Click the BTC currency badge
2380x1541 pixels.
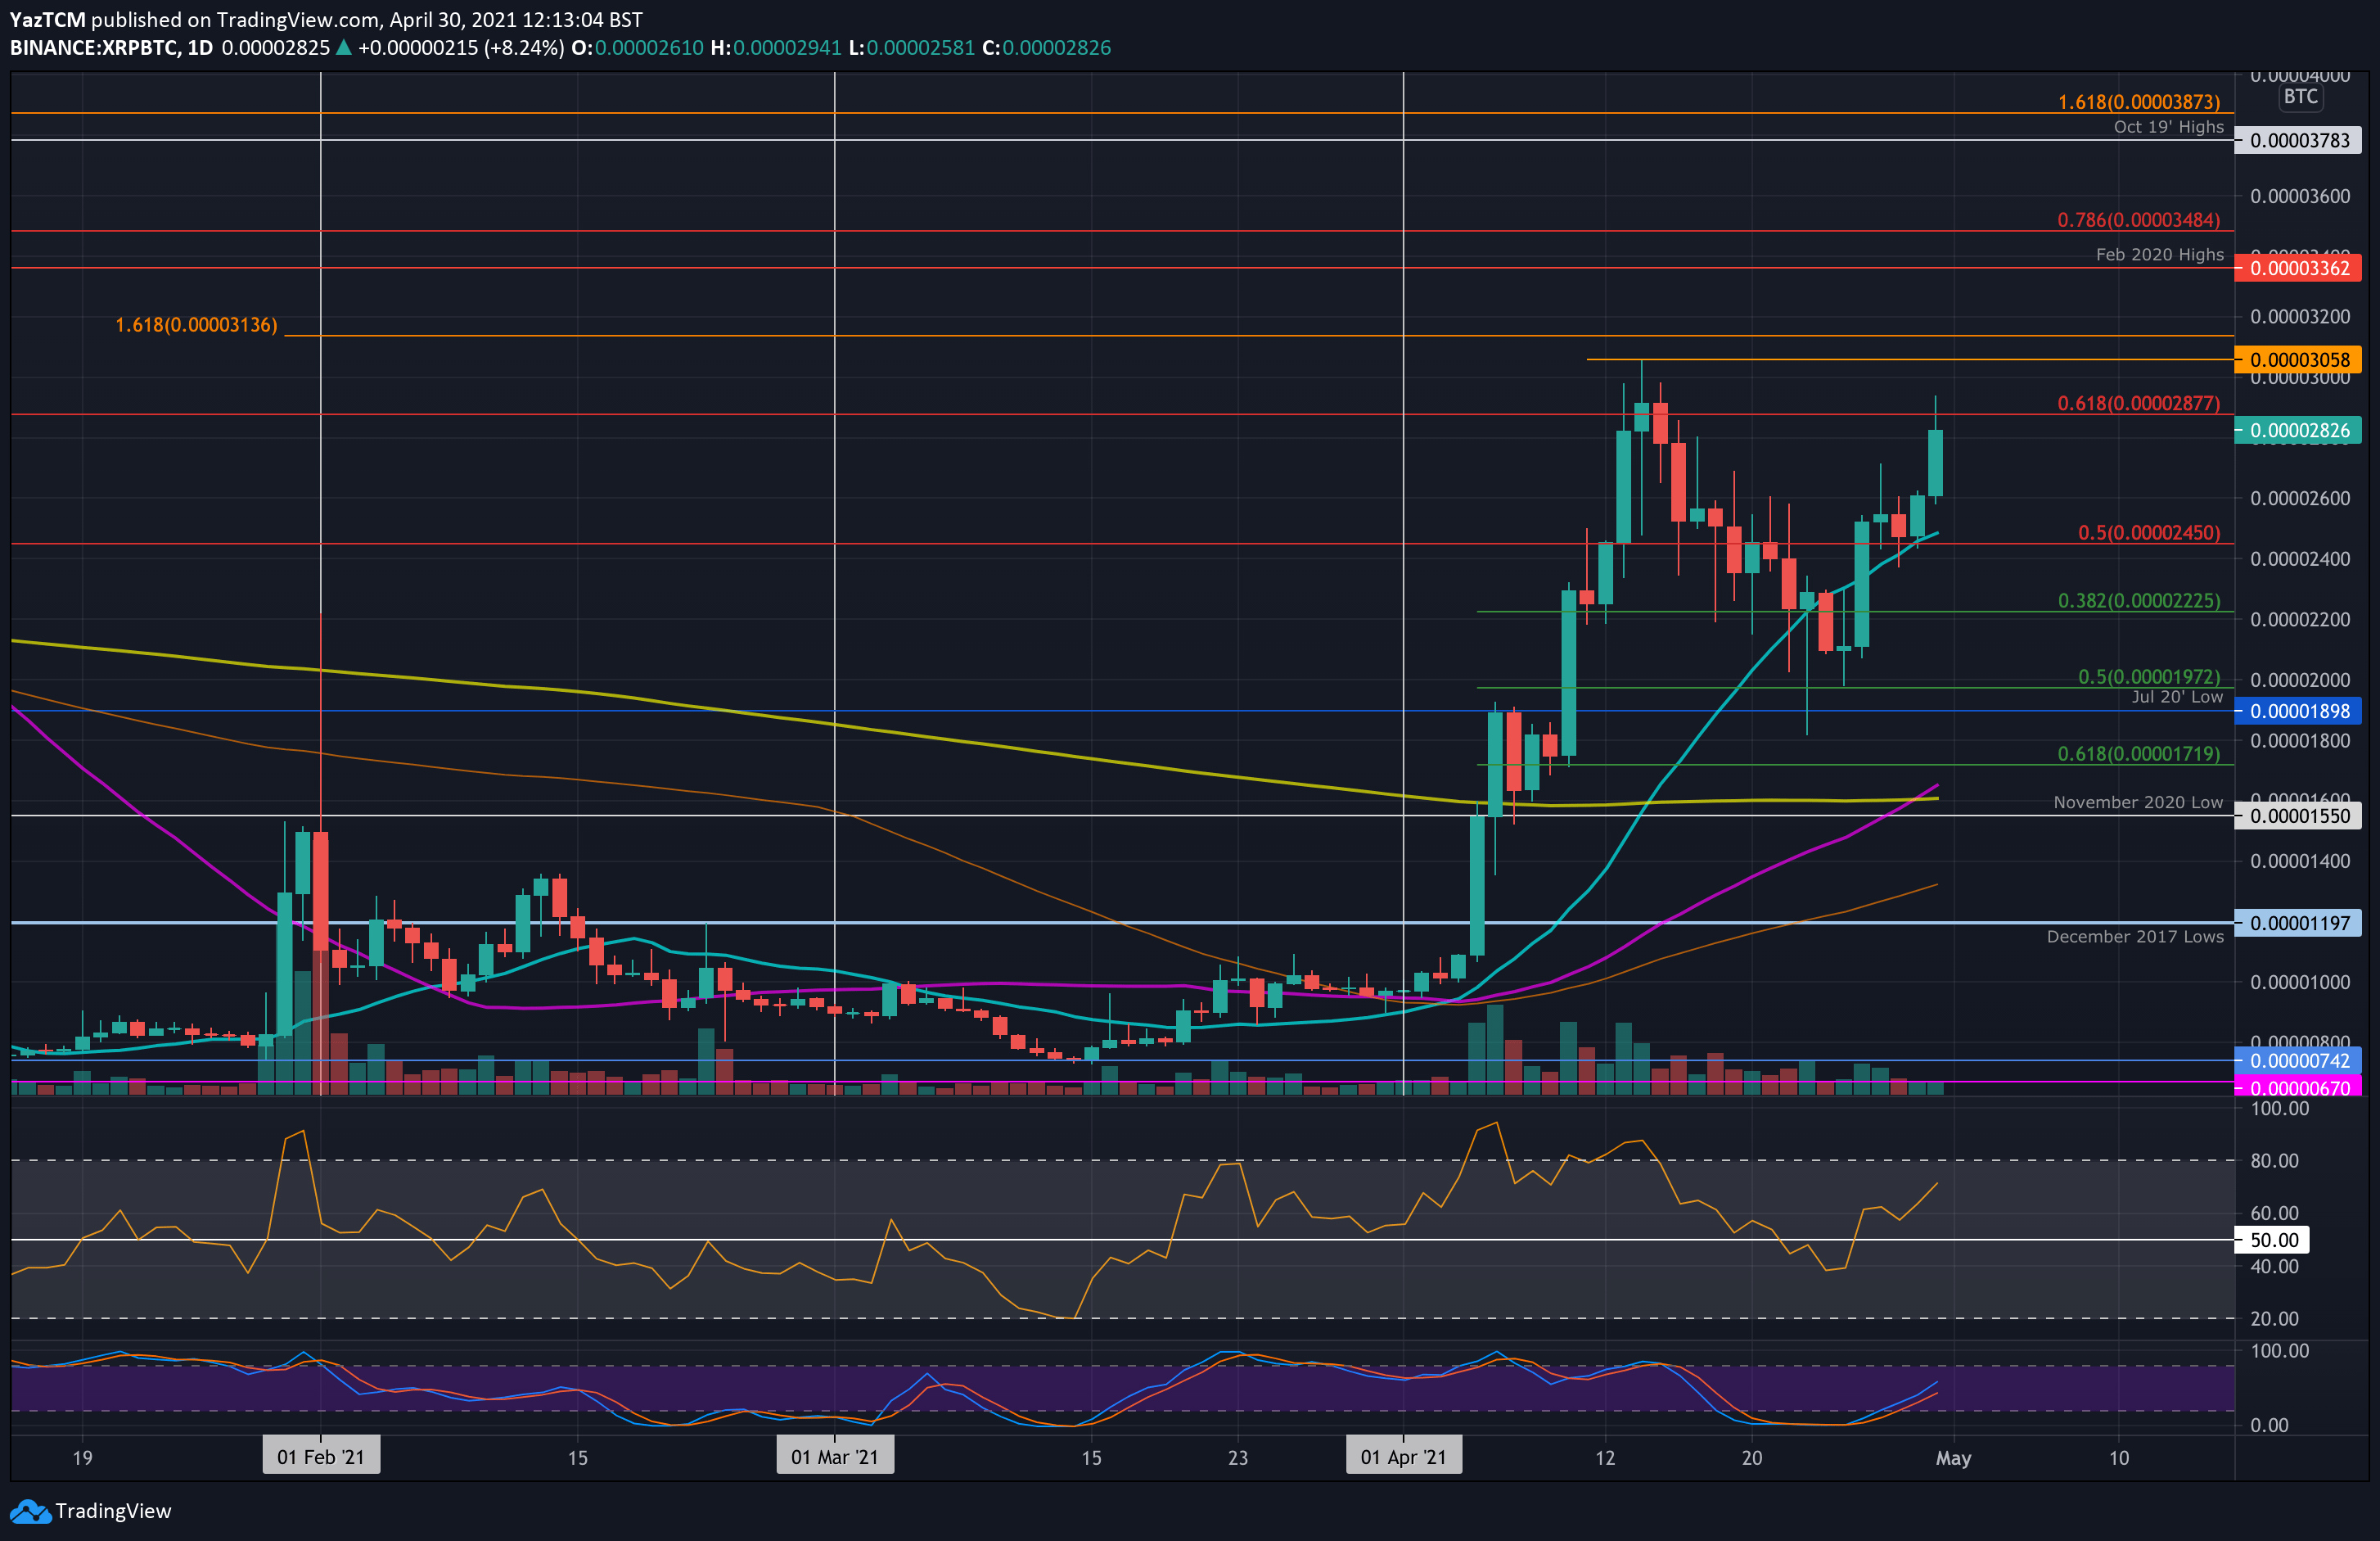pyautogui.click(x=2300, y=97)
